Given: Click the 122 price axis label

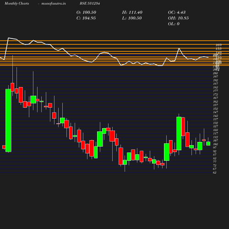Looking at the screenshot, I should click(x=215, y=130).
